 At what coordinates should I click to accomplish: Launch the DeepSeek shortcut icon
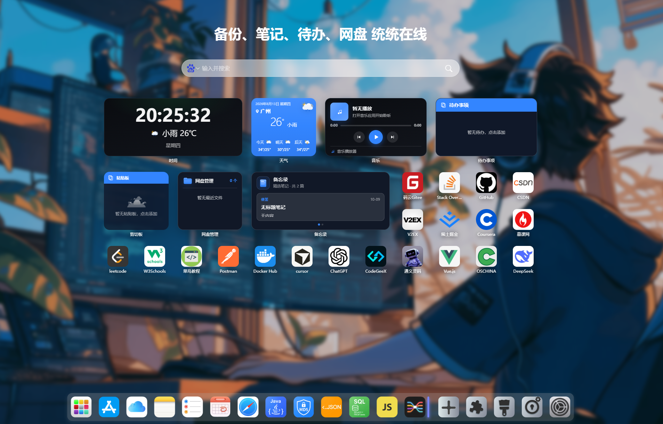[523, 256]
